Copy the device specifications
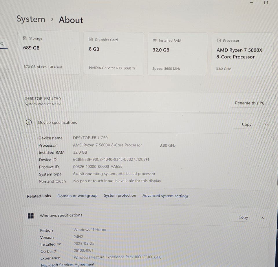 point(246,124)
